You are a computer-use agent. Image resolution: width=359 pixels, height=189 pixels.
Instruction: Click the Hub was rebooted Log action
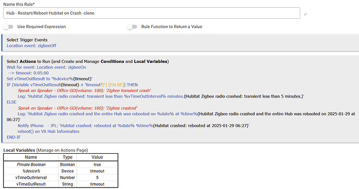(181, 116)
